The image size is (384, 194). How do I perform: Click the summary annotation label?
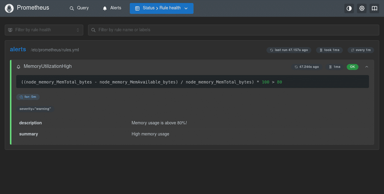29,134
